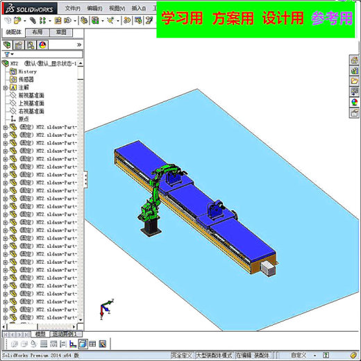Click the table grid icon in bottom toolbar

click(x=92, y=344)
